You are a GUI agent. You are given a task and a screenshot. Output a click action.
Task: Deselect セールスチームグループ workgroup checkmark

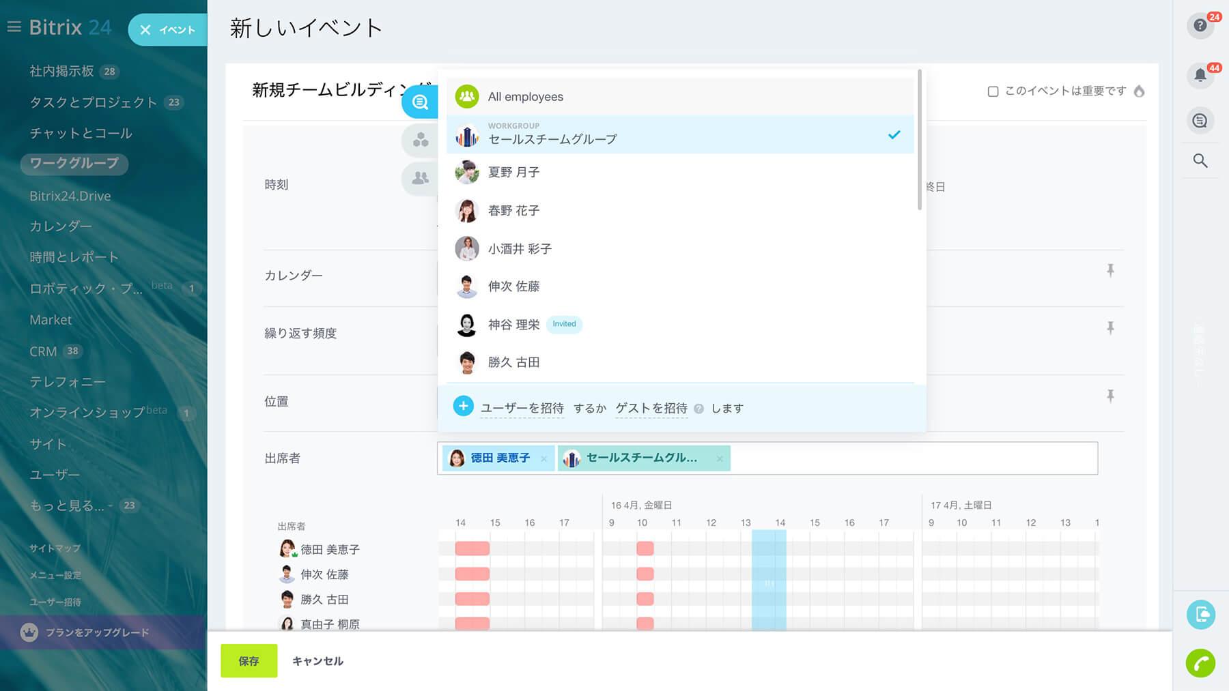[x=894, y=135]
